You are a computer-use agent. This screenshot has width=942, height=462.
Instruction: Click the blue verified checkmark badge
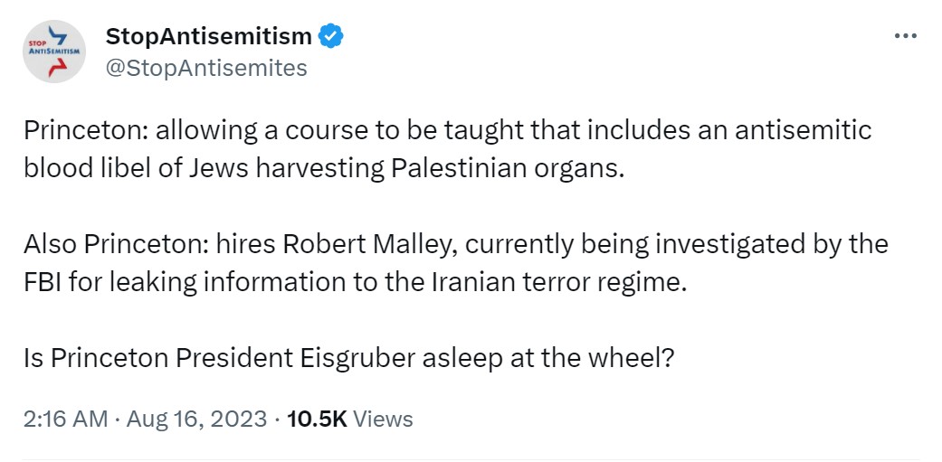[x=331, y=37]
